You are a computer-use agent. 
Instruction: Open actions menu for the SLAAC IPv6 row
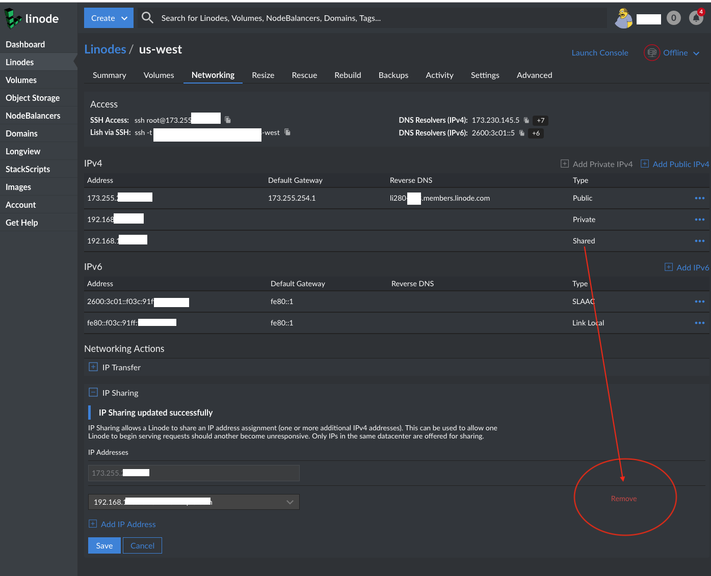click(700, 301)
